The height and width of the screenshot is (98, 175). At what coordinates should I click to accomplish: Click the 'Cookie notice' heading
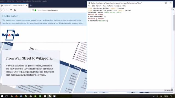[10, 16]
